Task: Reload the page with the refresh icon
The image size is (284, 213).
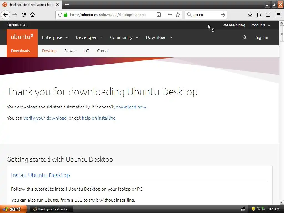Action: click(24, 15)
